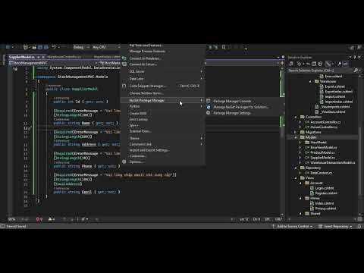
Task: Click the Options gear icon
Action: click(124, 162)
